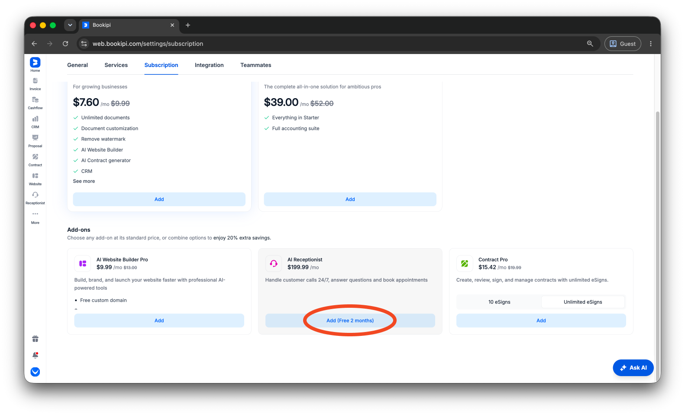Click the 'Remove watermark' feature text
The height and width of the screenshot is (415, 685).
pyautogui.click(x=103, y=139)
